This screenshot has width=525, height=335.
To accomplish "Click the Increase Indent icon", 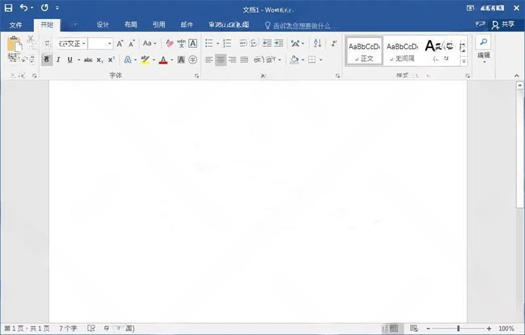I will [x=279, y=43].
